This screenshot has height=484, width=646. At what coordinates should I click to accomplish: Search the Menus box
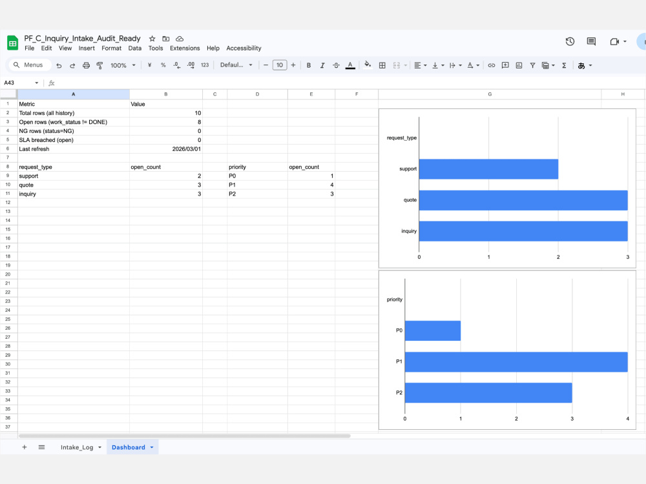(x=30, y=65)
